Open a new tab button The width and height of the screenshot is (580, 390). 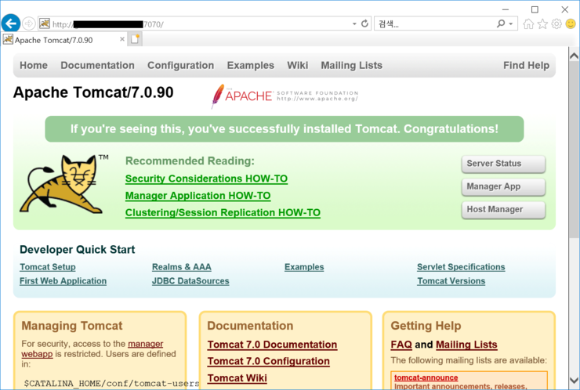click(x=136, y=39)
